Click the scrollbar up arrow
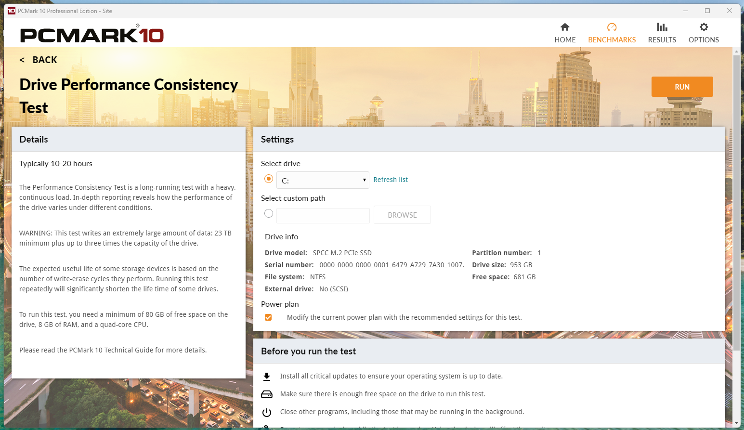 [x=736, y=51]
